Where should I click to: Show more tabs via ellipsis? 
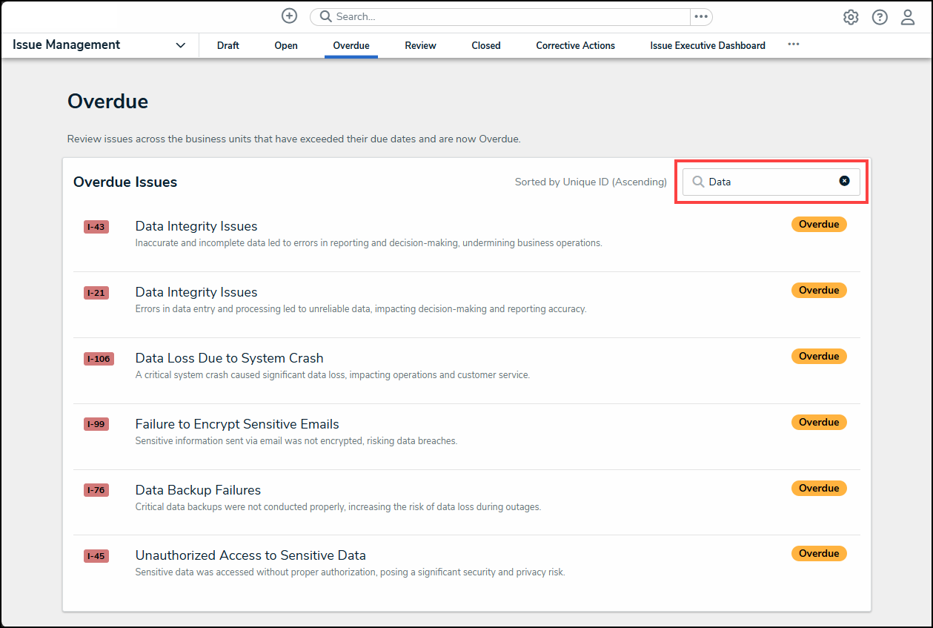click(794, 44)
